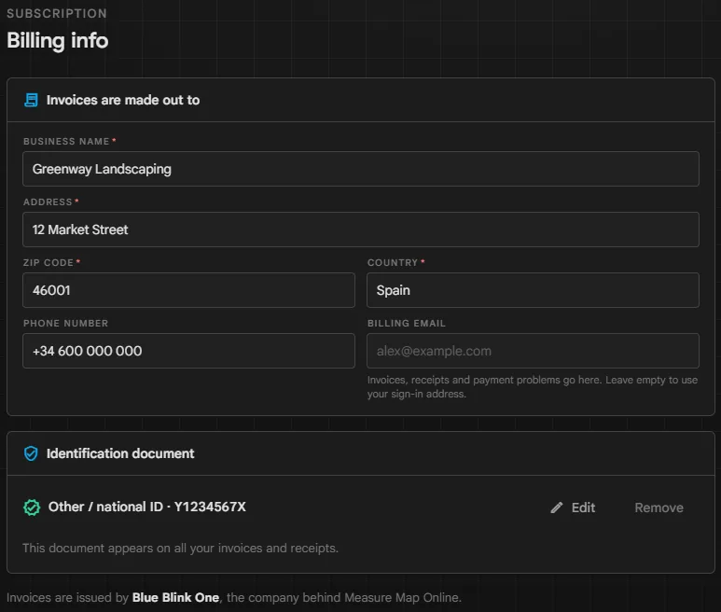Open the Country field showing Spain
721x612 pixels.
pos(533,290)
